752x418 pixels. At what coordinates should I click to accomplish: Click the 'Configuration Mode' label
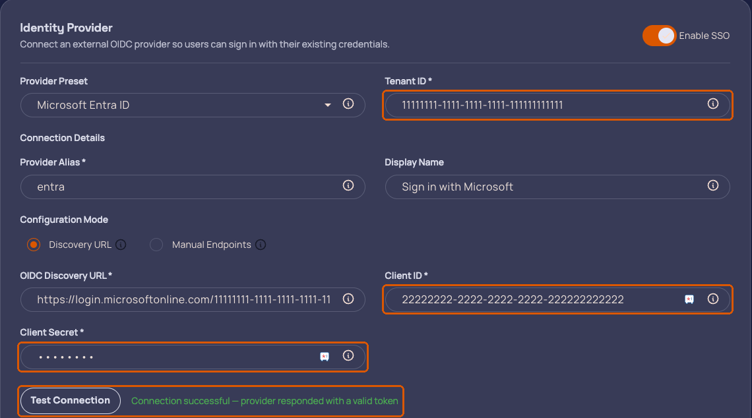pos(64,220)
